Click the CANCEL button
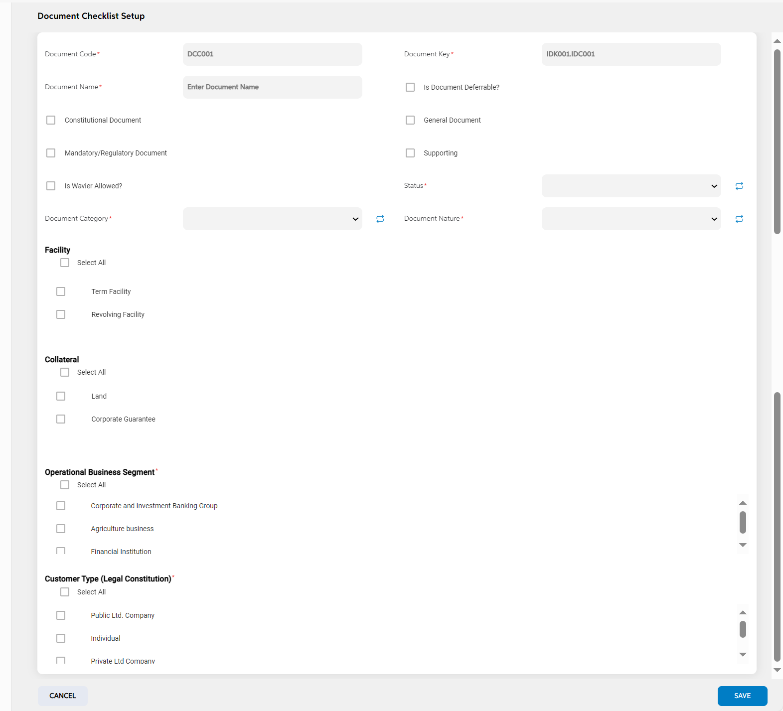This screenshot has width=783, height=711. [63, 696]
